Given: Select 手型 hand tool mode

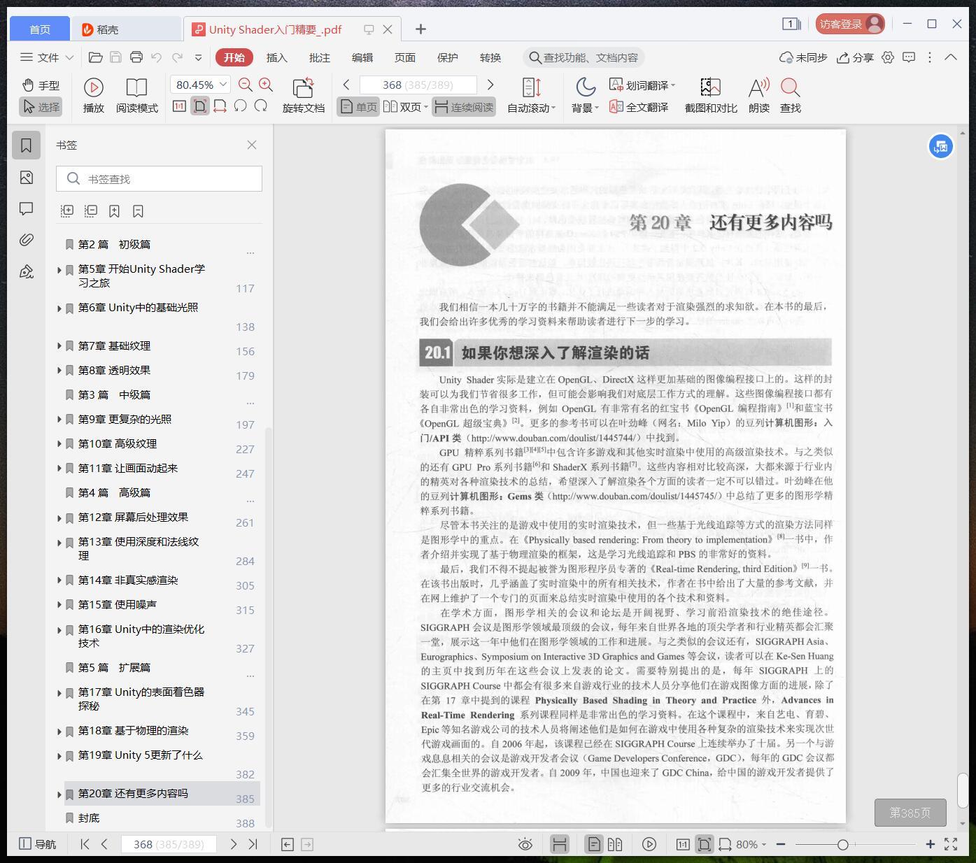Looking at the screenshot, I should pos(41,85).
